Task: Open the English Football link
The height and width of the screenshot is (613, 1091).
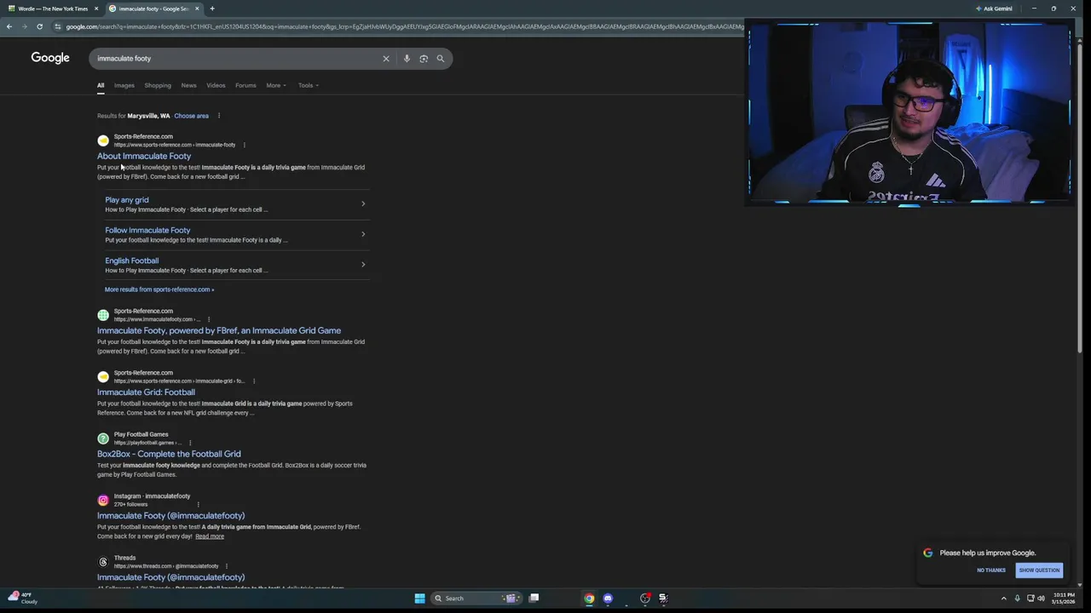Action: pyautogui.click(x=132, y=261)
